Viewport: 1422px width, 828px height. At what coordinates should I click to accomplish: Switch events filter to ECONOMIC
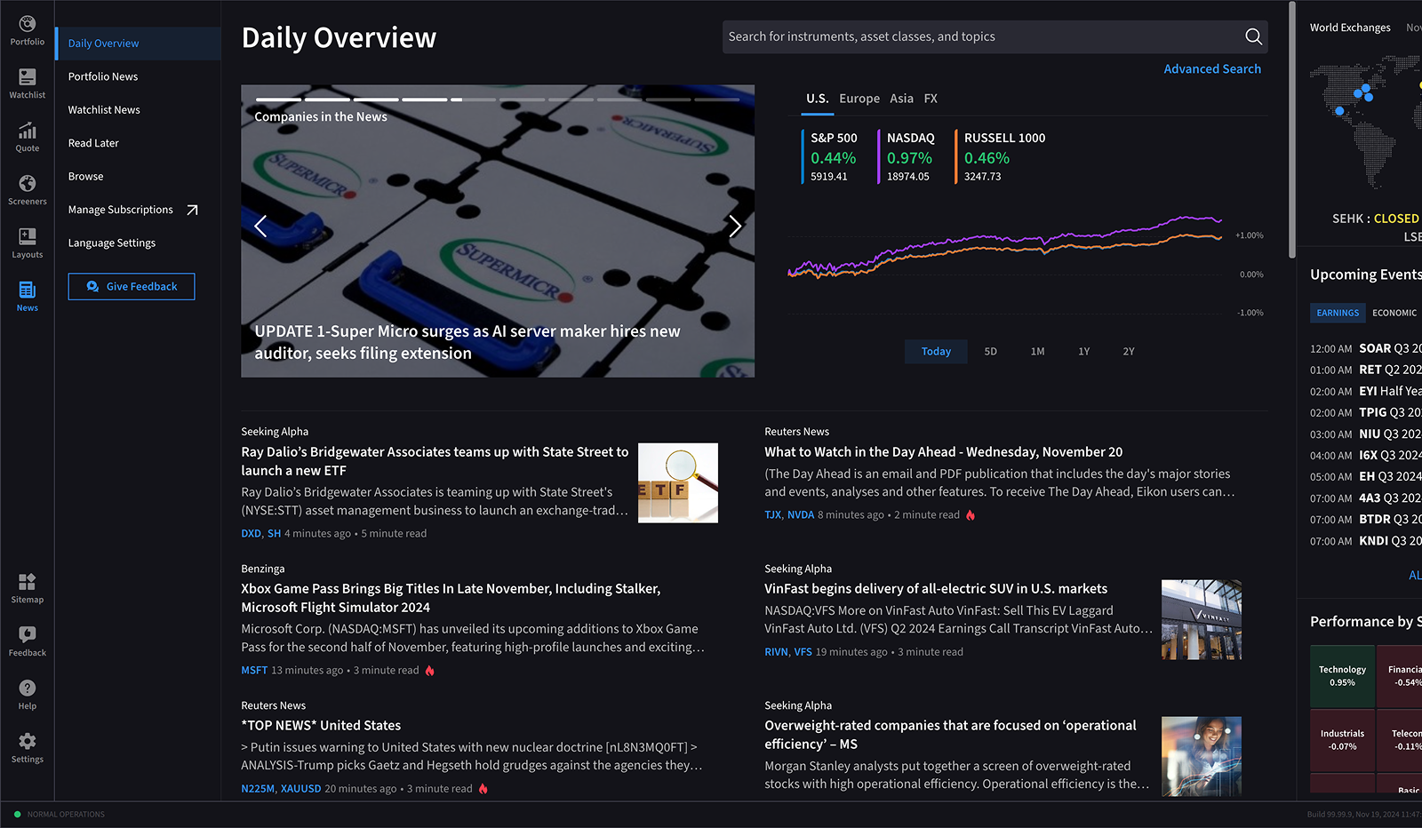(1394, 313)
